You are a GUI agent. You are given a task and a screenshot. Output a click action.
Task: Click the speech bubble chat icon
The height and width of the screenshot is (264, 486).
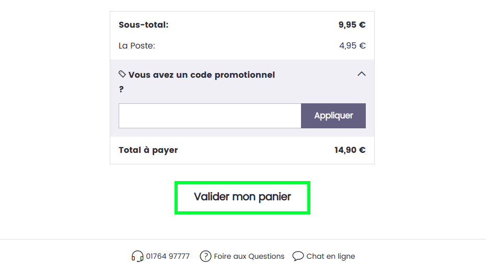(x=298, y=256)
